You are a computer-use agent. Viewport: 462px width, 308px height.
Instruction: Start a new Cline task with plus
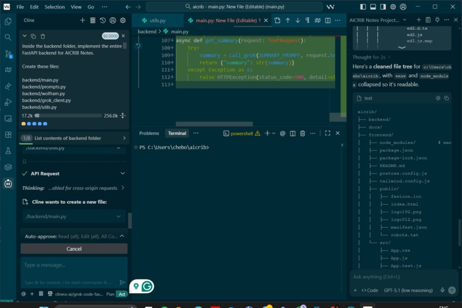83,20
